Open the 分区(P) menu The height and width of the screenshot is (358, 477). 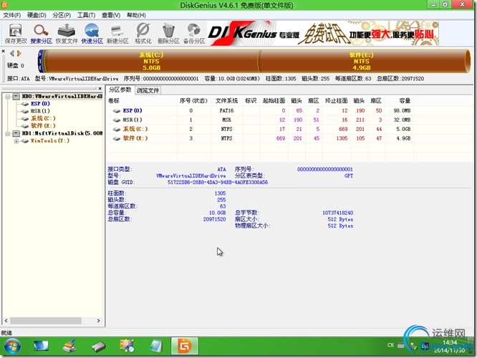pos(62,15)
